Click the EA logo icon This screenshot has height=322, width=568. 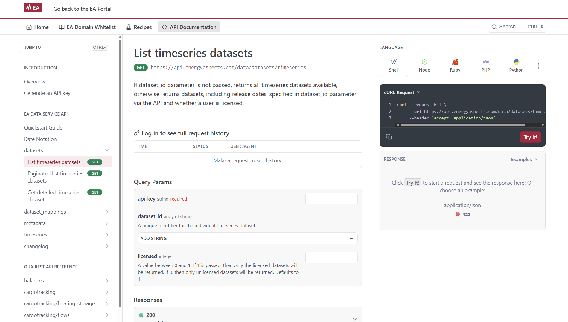[x=33, y=8]
